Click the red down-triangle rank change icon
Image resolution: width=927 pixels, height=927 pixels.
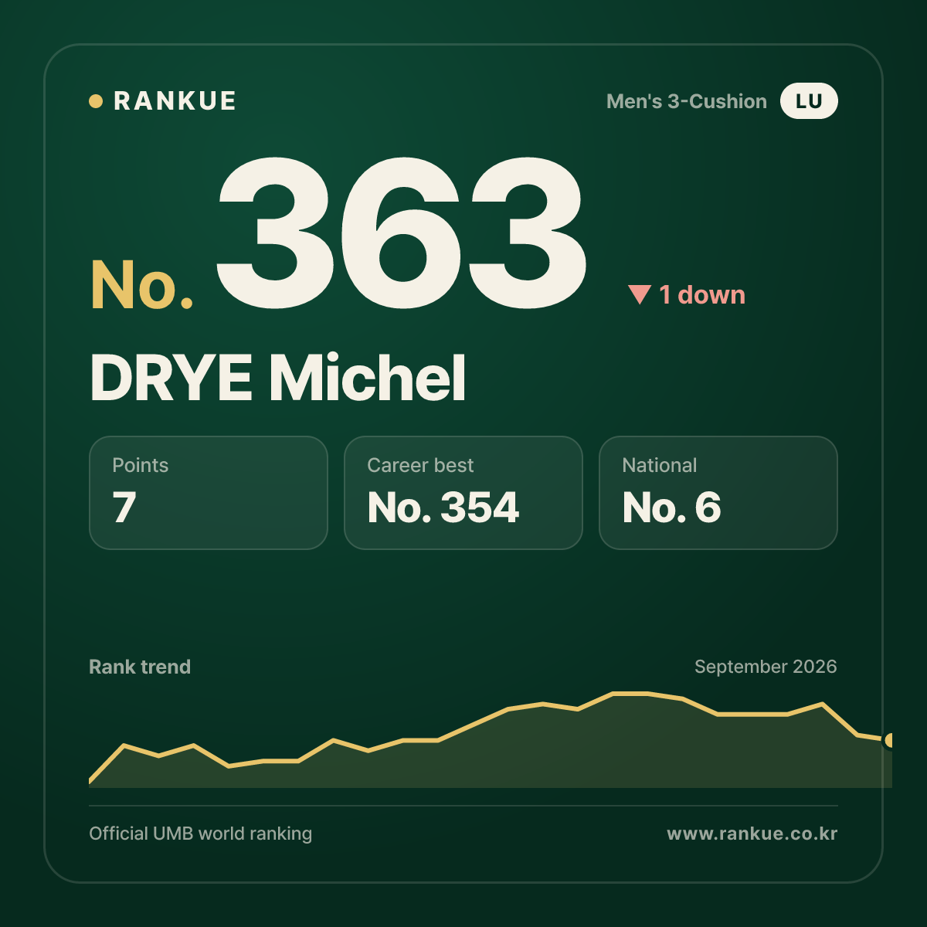[x=640, y=295]
